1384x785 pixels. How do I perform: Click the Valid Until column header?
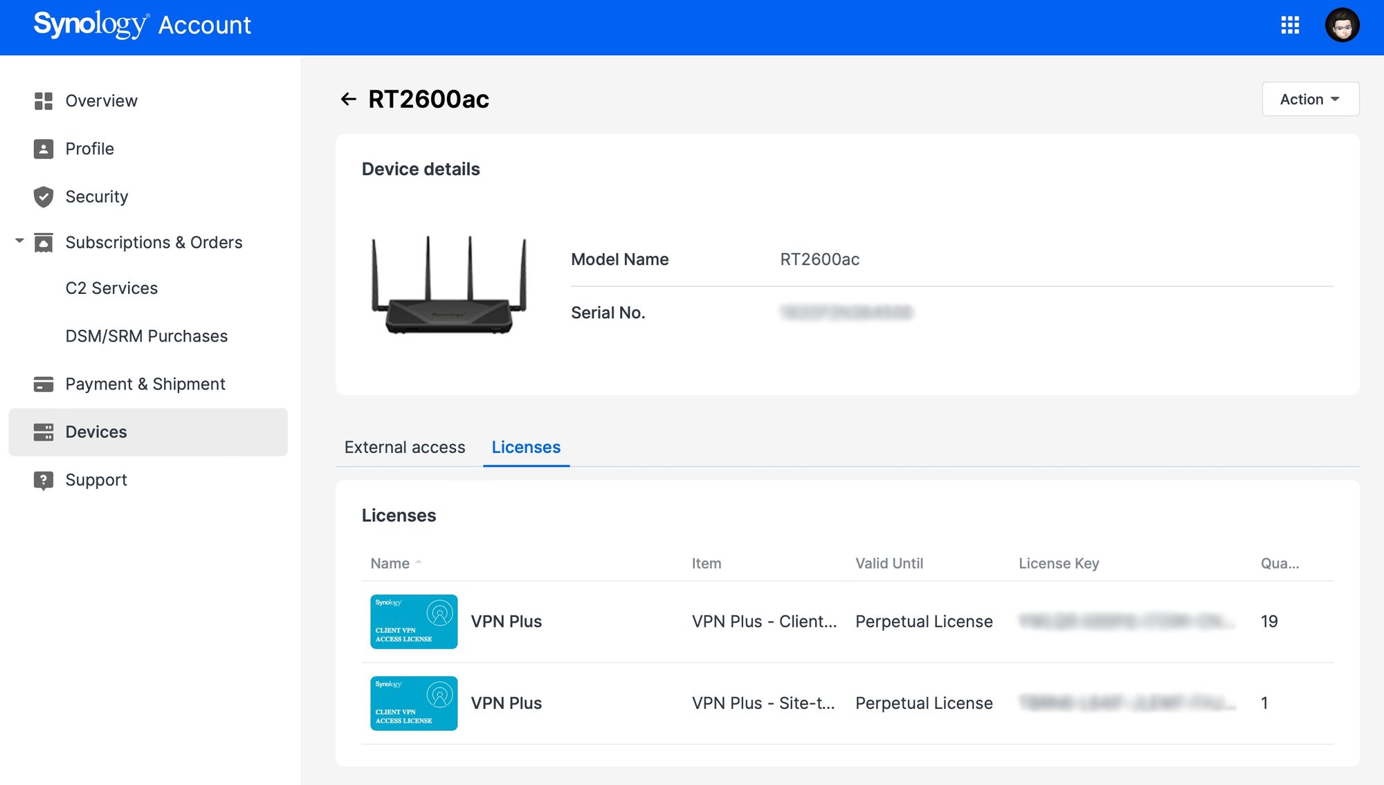889,563
